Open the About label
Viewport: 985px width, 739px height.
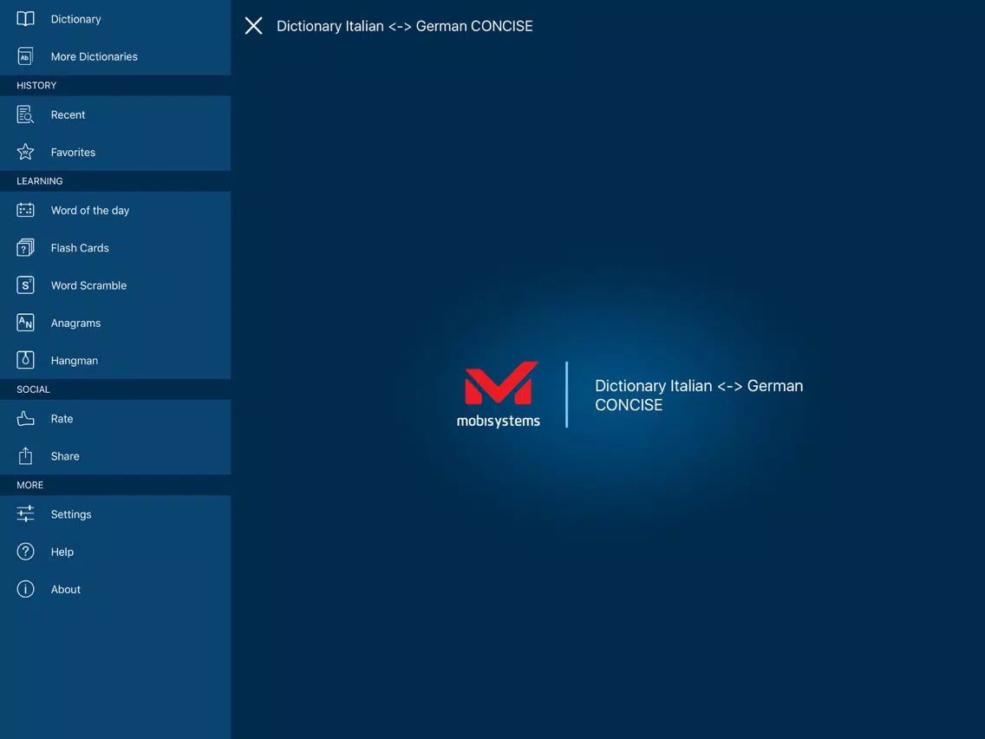(x=65, y=590)
